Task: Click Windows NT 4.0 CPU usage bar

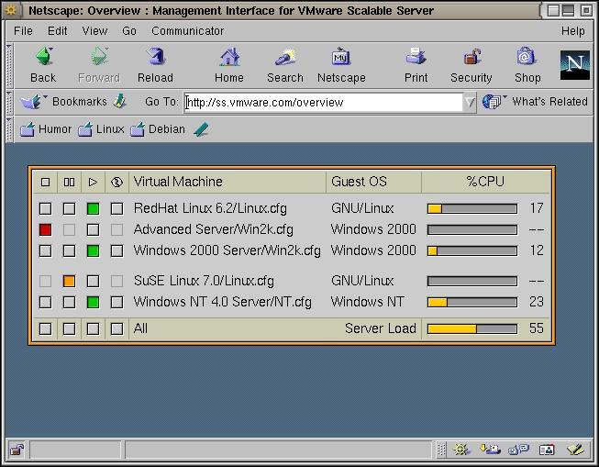Action: click(472, 302)
